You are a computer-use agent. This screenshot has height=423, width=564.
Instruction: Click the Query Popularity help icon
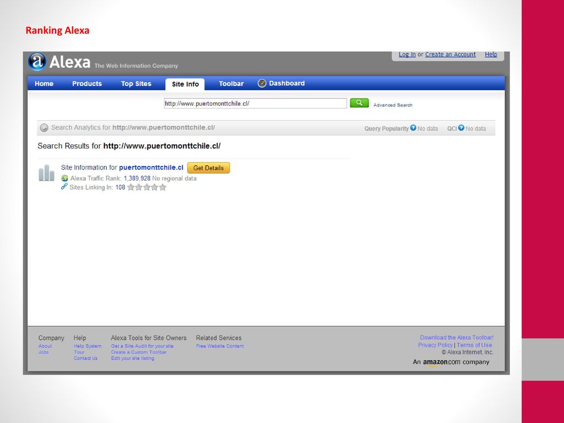pos(413,128)
